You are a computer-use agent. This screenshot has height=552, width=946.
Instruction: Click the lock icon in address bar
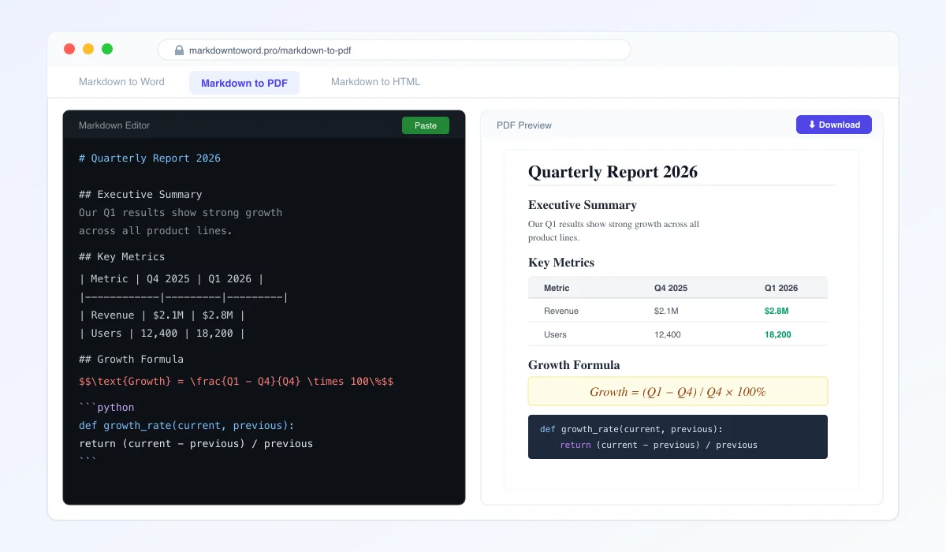point(179,50)
